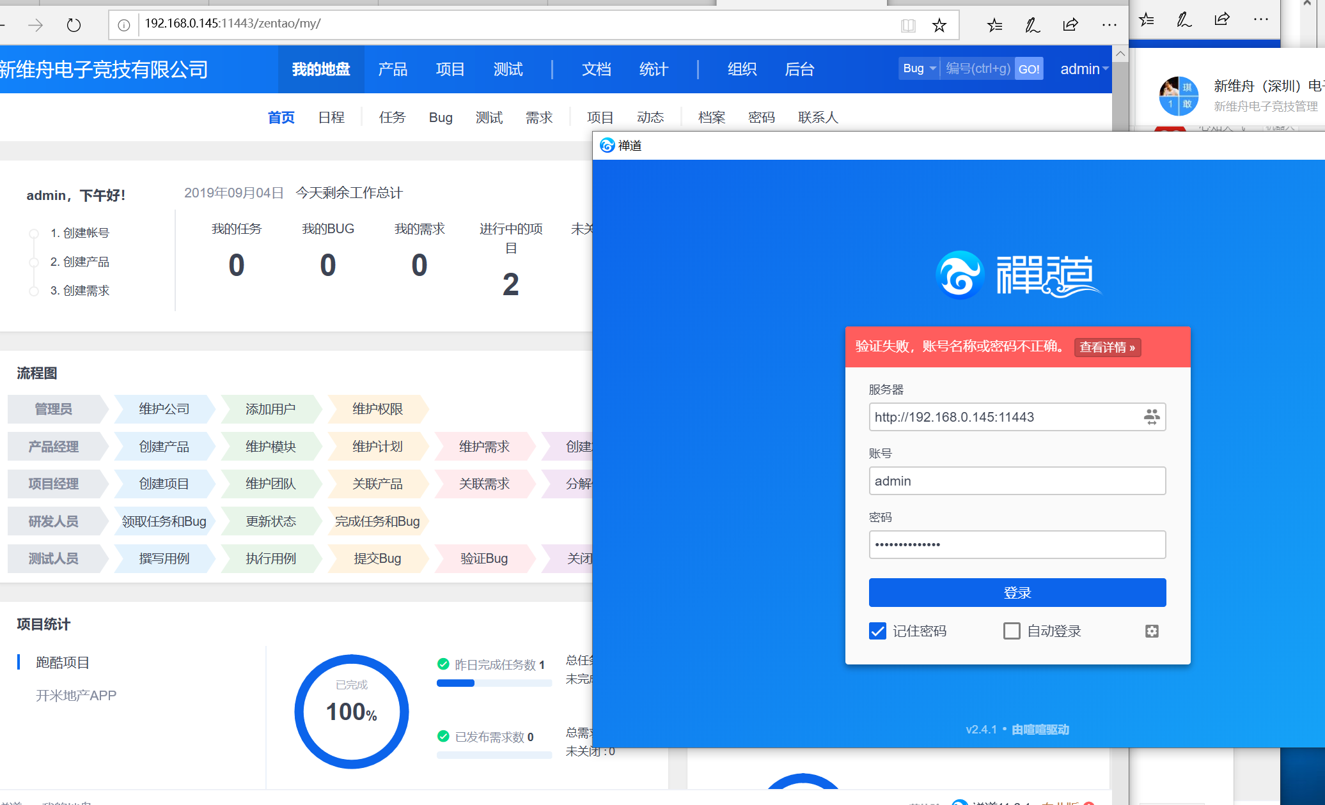
Task: Click the 昨日完成任务数 progress bar
Action: click(494, 683)
